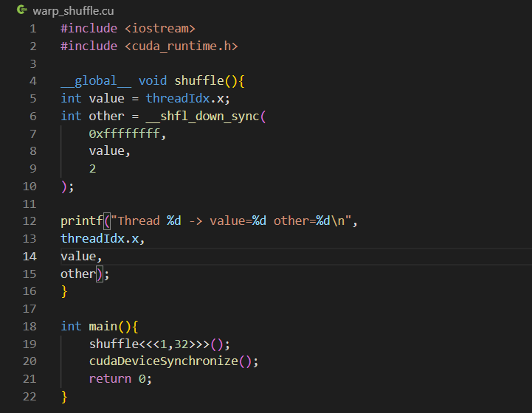Click 'printf' on line 12

pyautogui.click(x=81, y=221)
